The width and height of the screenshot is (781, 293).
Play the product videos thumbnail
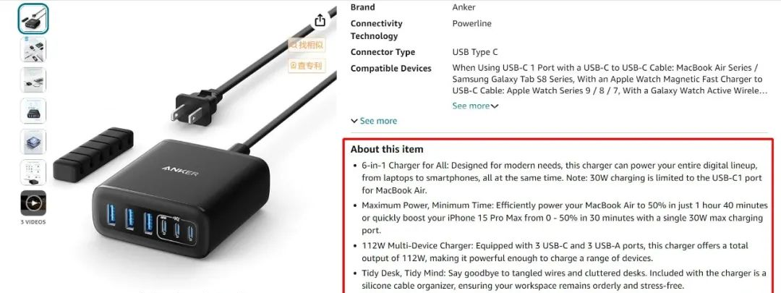tap(33, 203)
